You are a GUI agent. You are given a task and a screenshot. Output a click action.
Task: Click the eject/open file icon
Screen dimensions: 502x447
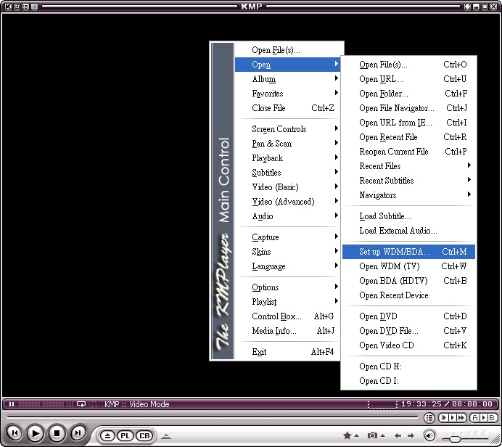point(107,436)
